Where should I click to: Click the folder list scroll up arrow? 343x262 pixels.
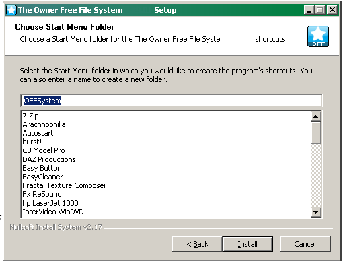tap(316, 116)
